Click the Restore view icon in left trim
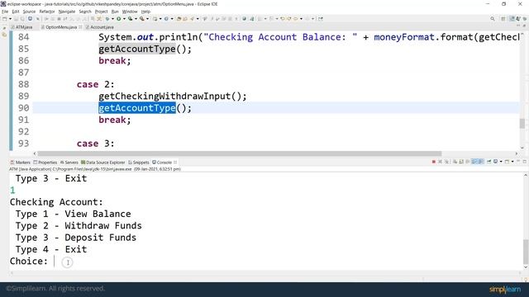The width and height of the screenshot is (529, 297). pos(4,27)
